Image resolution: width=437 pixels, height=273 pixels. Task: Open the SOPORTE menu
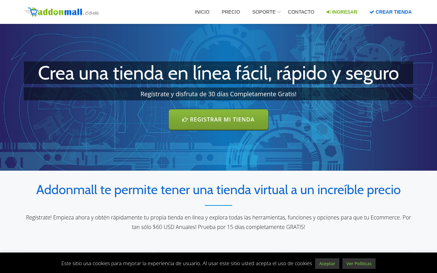coord(264,12)
